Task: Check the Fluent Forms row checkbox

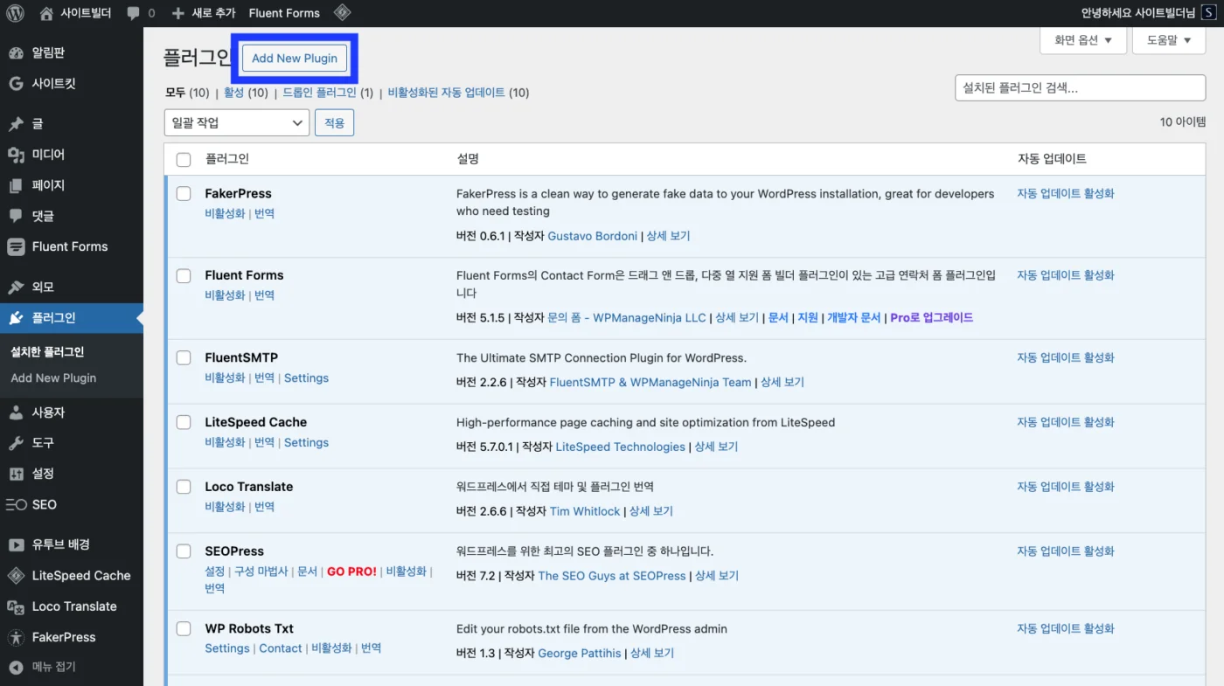Action: pyautogui.click(x=184, y=275)
